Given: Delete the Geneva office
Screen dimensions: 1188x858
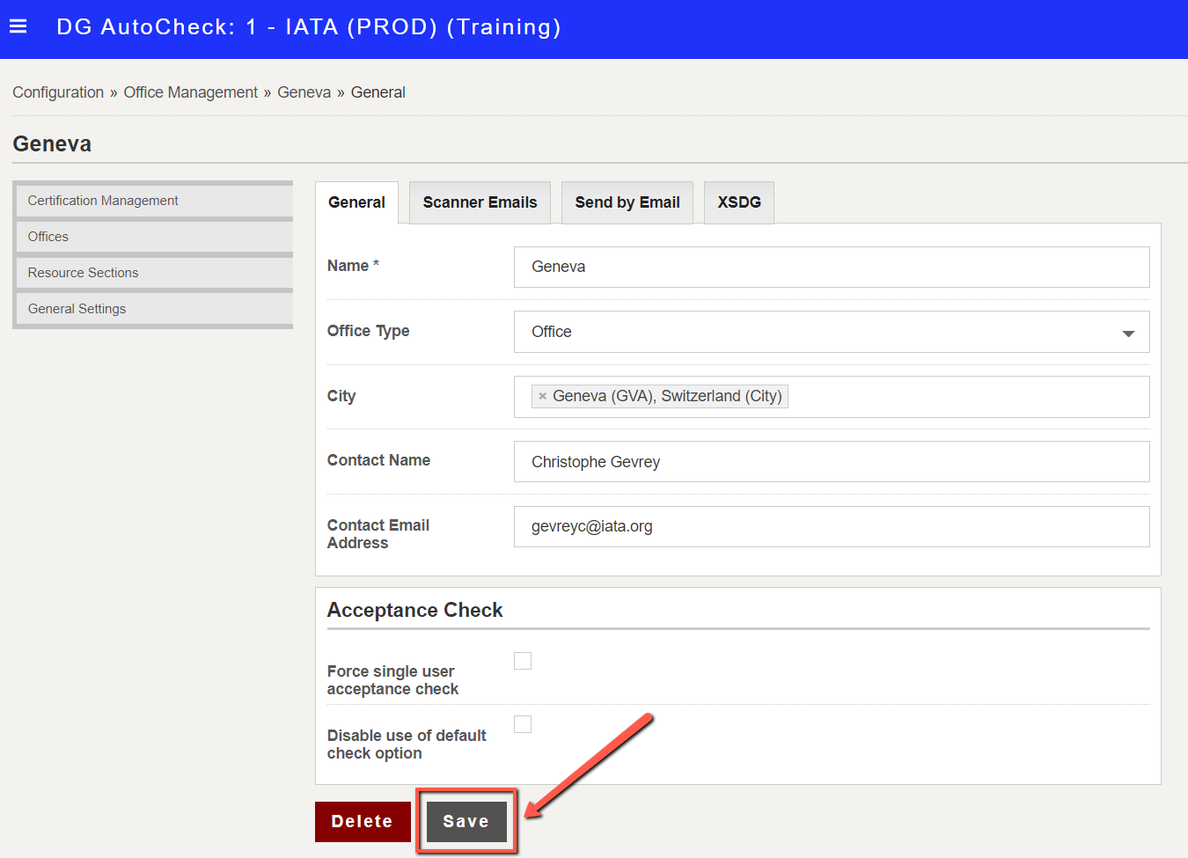Looking at the screenshot, I should (363, 821).
